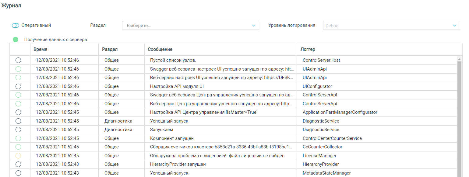The width and height of the screenshot is (469, 177).
Task: Click the Логгер column header
Action: pyautogui.click(x=308, y=49)
